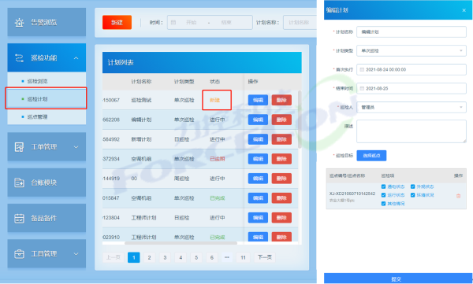Screen dimensions: 473x284
Task: Go to page 2 in pagination
Action: (x=149, y=257)
